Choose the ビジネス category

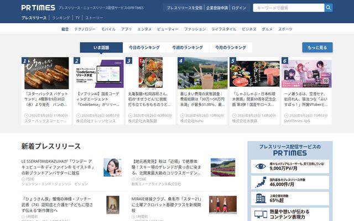(249, 29)
